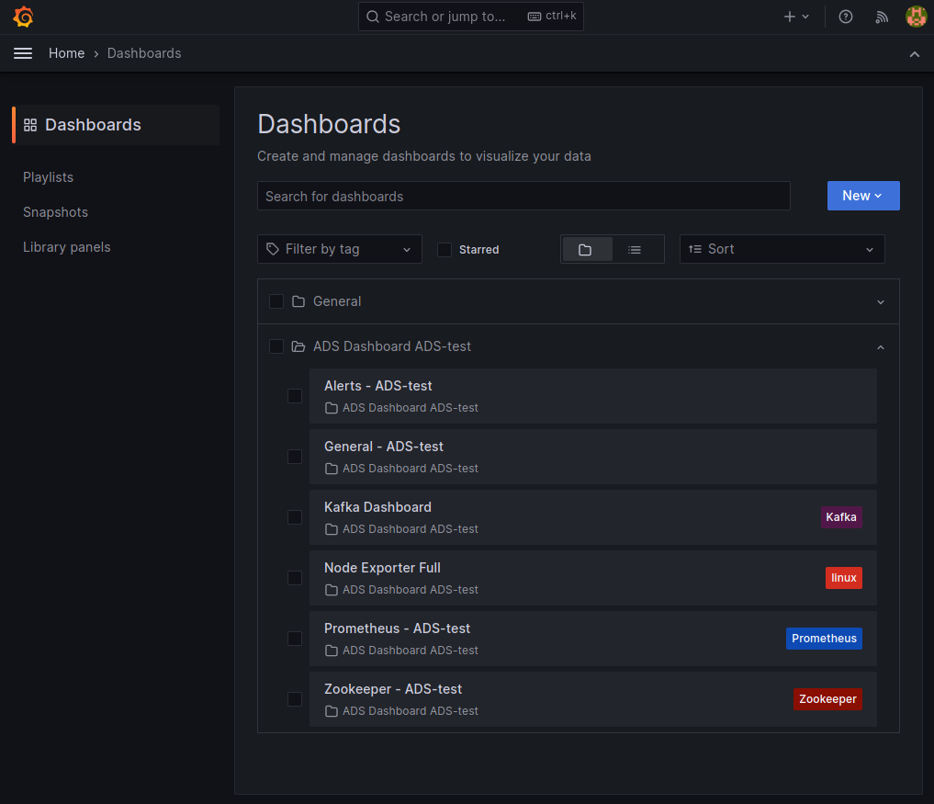The image size is (934, 804).
Task: Click folder path text under Prometheus - ADS-test
Action: (411, 651)
